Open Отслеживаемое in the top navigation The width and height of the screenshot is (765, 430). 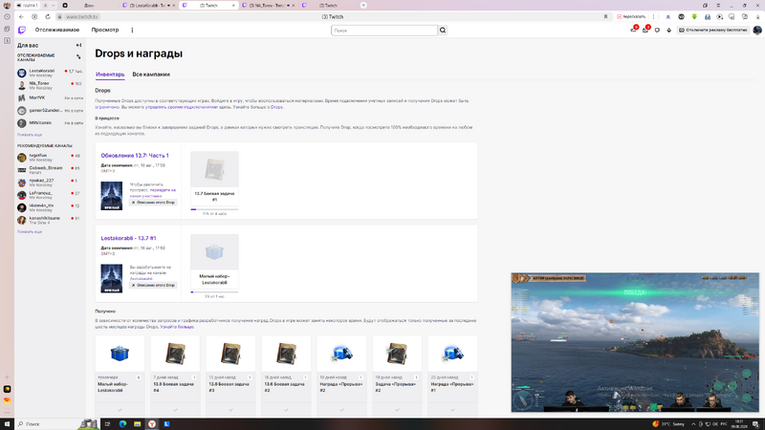(x=57, y=30)
